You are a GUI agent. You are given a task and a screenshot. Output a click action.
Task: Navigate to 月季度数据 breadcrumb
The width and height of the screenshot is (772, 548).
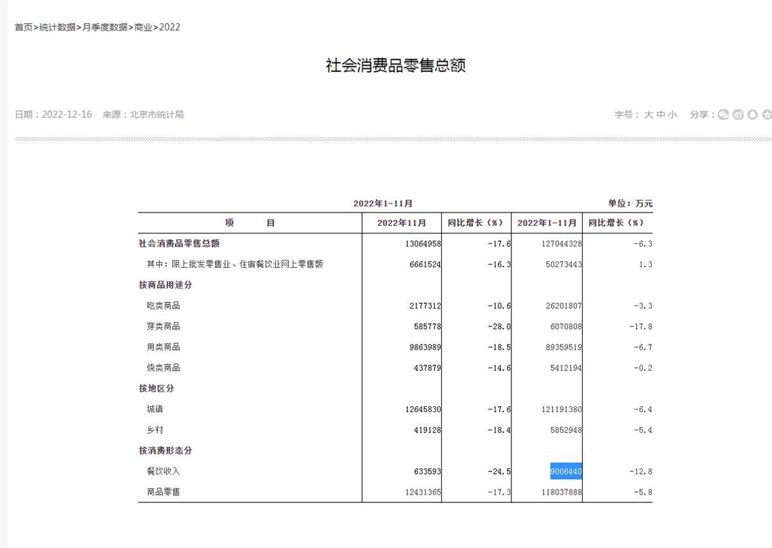(x=105, y=27)
